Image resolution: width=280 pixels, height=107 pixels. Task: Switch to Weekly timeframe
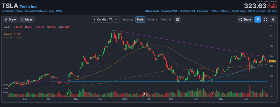tap(152, 20)
